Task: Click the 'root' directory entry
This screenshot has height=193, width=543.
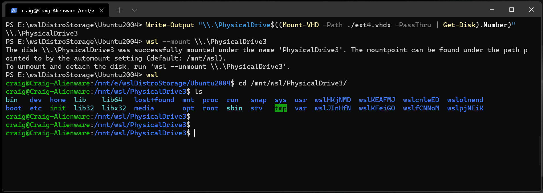Action: point(210,108)
